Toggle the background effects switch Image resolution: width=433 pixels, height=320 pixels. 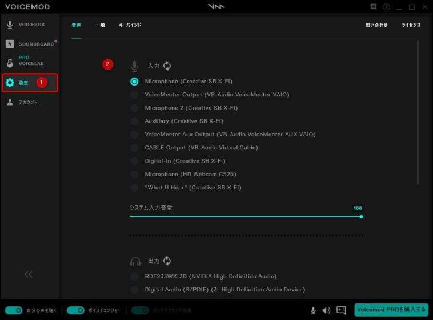click(140, 310)
